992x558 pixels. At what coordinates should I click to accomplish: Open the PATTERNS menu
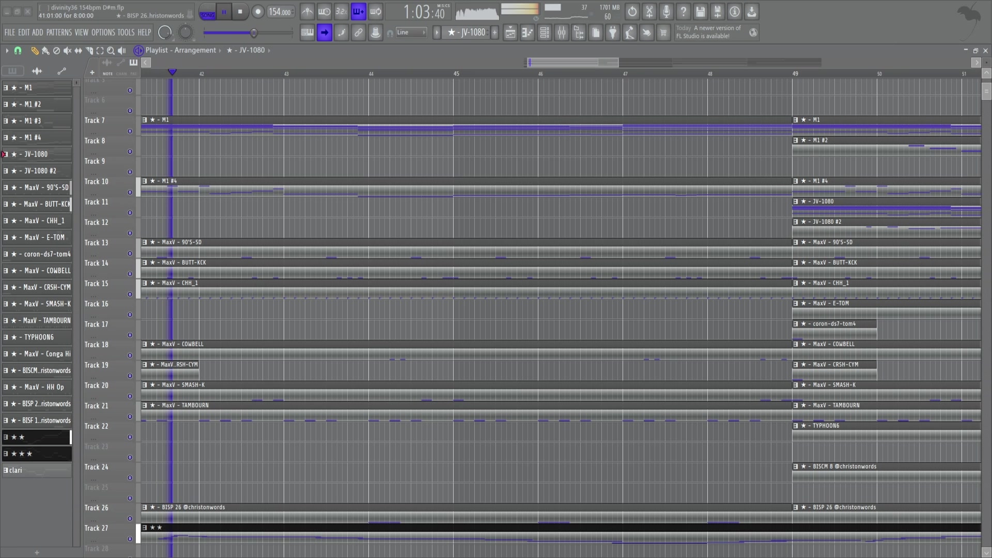pyautogui.click(x=59, y=33)
